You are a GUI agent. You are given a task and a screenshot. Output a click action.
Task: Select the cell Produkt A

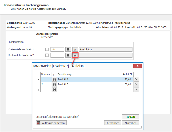coord(89,79)
